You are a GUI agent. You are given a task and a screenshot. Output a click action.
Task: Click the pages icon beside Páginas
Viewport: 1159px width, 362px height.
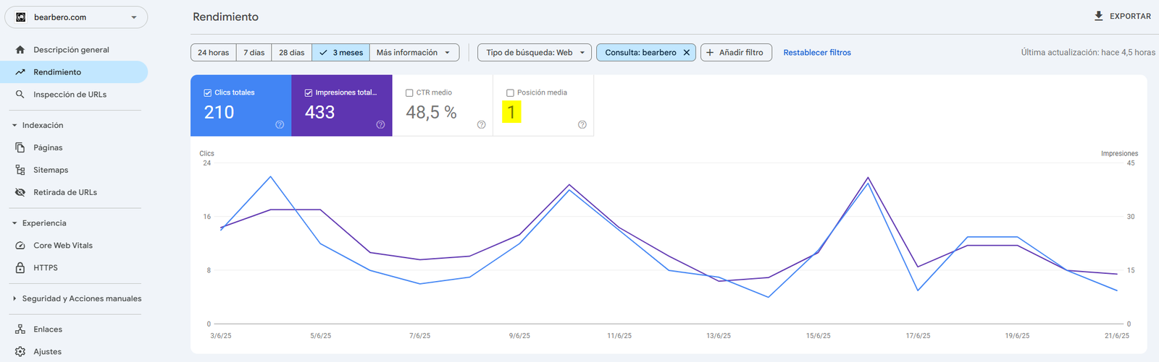(x=20, y=147)
